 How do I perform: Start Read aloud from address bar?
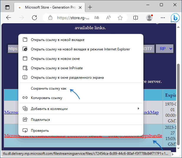108,18
